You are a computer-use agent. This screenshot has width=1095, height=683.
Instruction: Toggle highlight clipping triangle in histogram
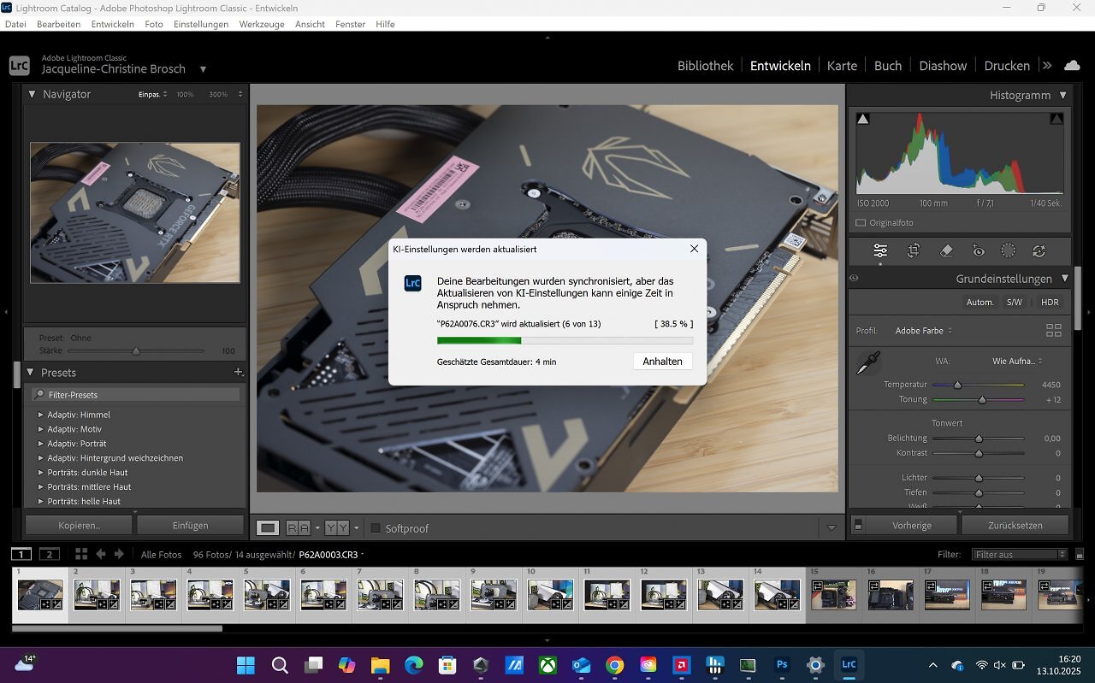click(x=1057, y=119)
